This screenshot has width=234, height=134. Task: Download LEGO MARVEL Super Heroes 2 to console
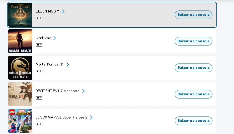pos(193,121)
